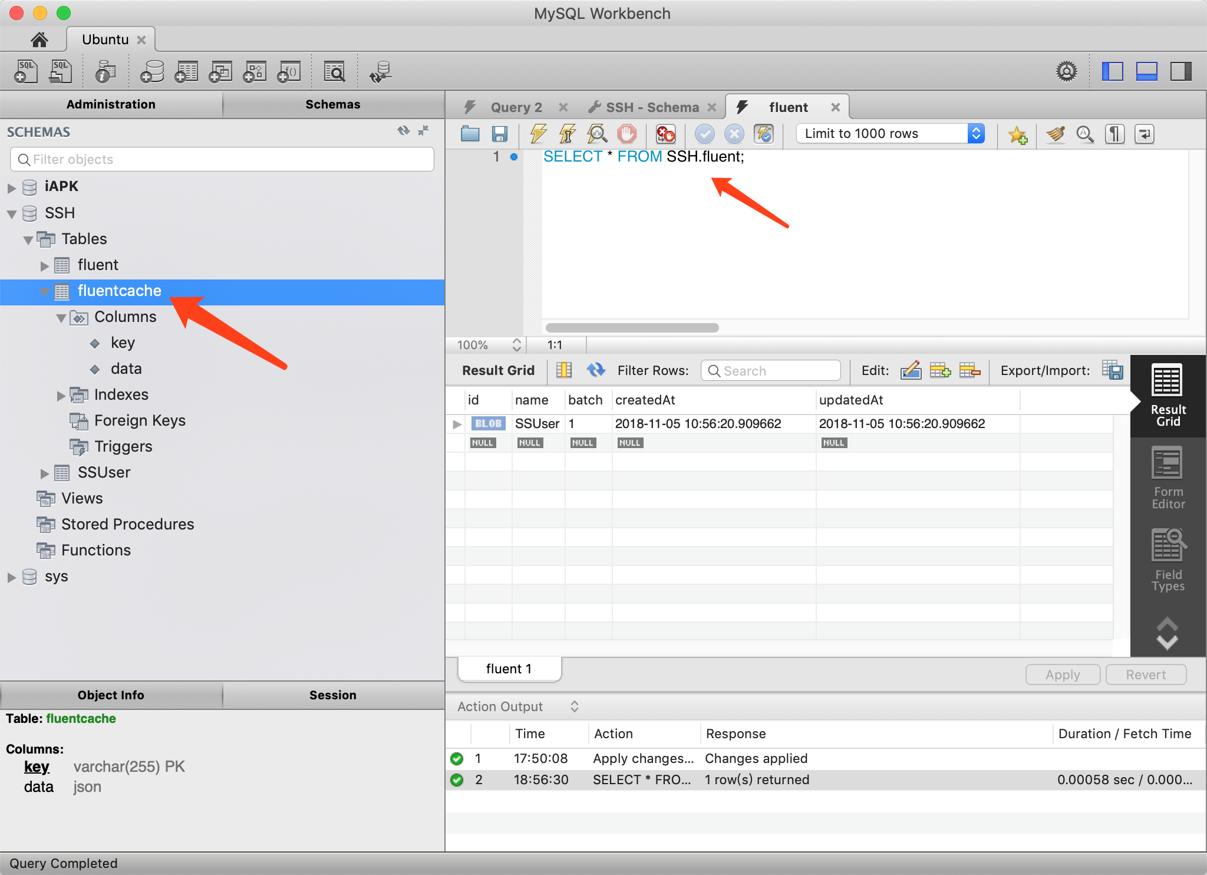The width and height of the screenshot is (1207, 875).
Task: Click the execute query lightning bolt icon
Action: click(537, 134)
